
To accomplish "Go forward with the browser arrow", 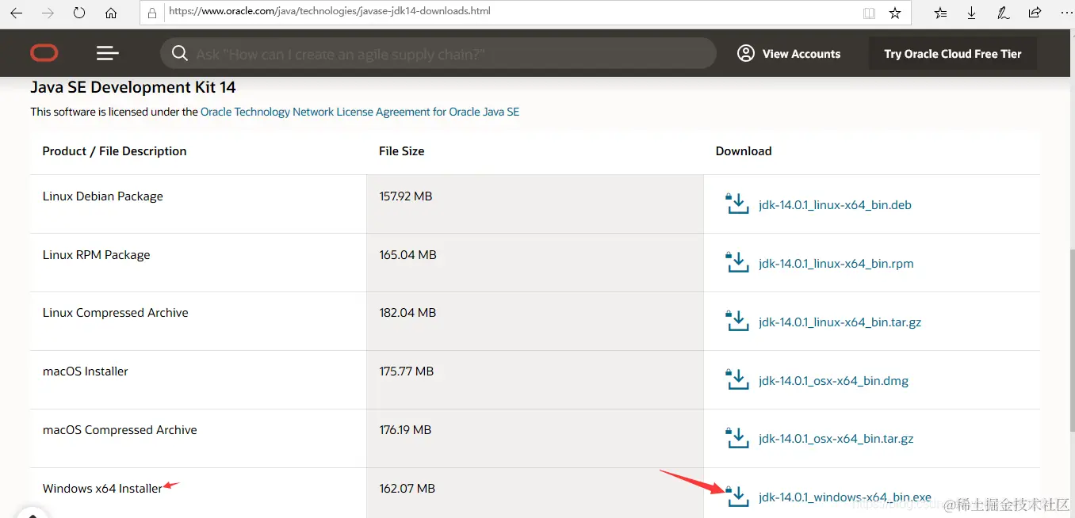I will click(x=48, y=13).
